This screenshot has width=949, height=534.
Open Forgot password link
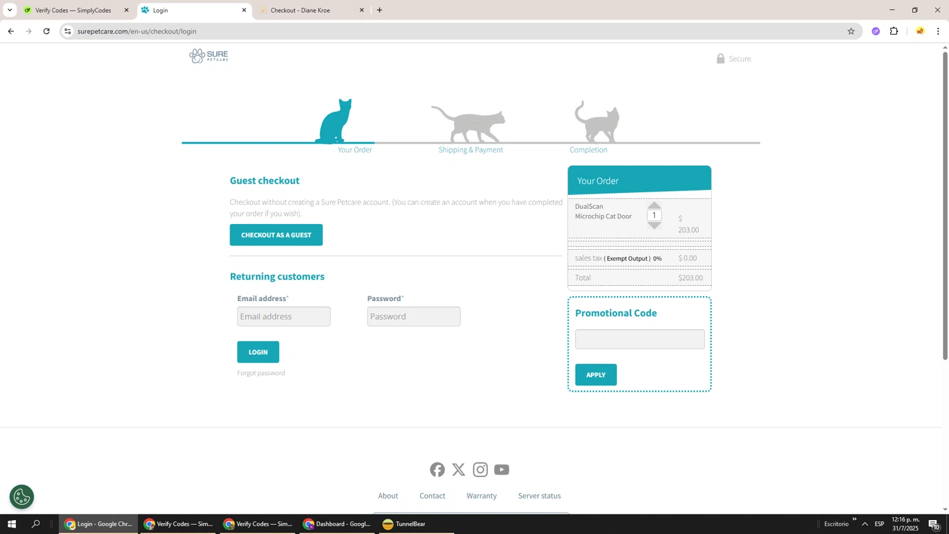(261, 373)
